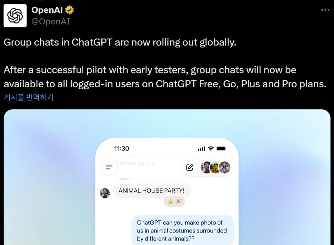Select the blue ChatGPT photo request message

[x=183, y=230]
